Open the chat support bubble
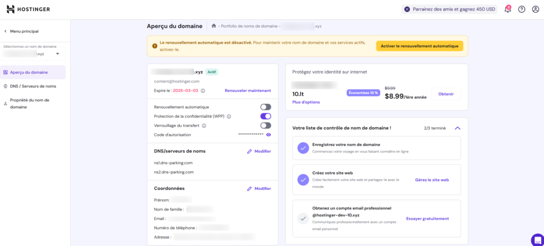The height and width of the screenshot is (246, 544). click(x=538, y=240)
